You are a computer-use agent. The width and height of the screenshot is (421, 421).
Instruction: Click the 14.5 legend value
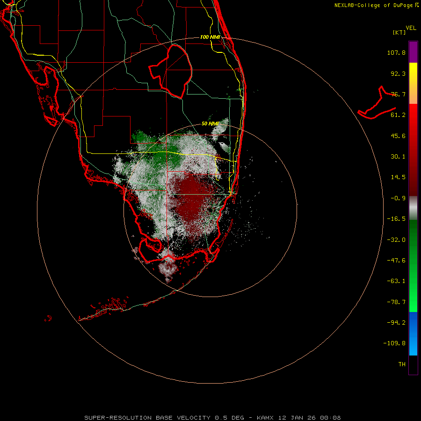398,177
